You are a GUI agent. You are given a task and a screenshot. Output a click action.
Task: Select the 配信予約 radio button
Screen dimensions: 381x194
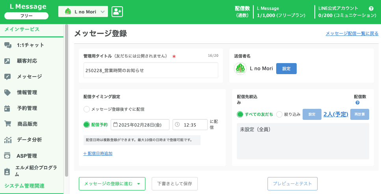pos(87,125)
